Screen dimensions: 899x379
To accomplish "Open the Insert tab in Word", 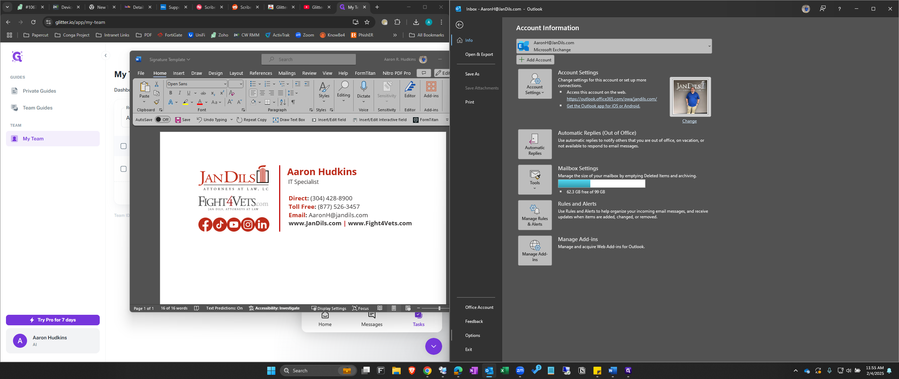I will [x=178, y=73].
